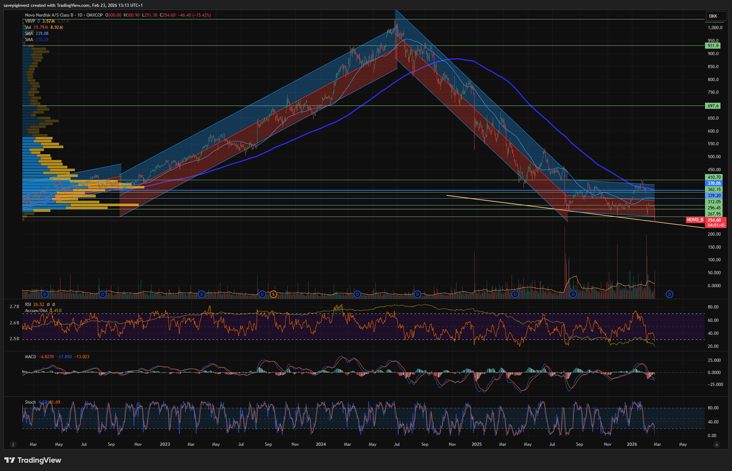The image size is (732, 471).
Task: Click the Accum/Dist indicator label
Action: pos(36,311)
